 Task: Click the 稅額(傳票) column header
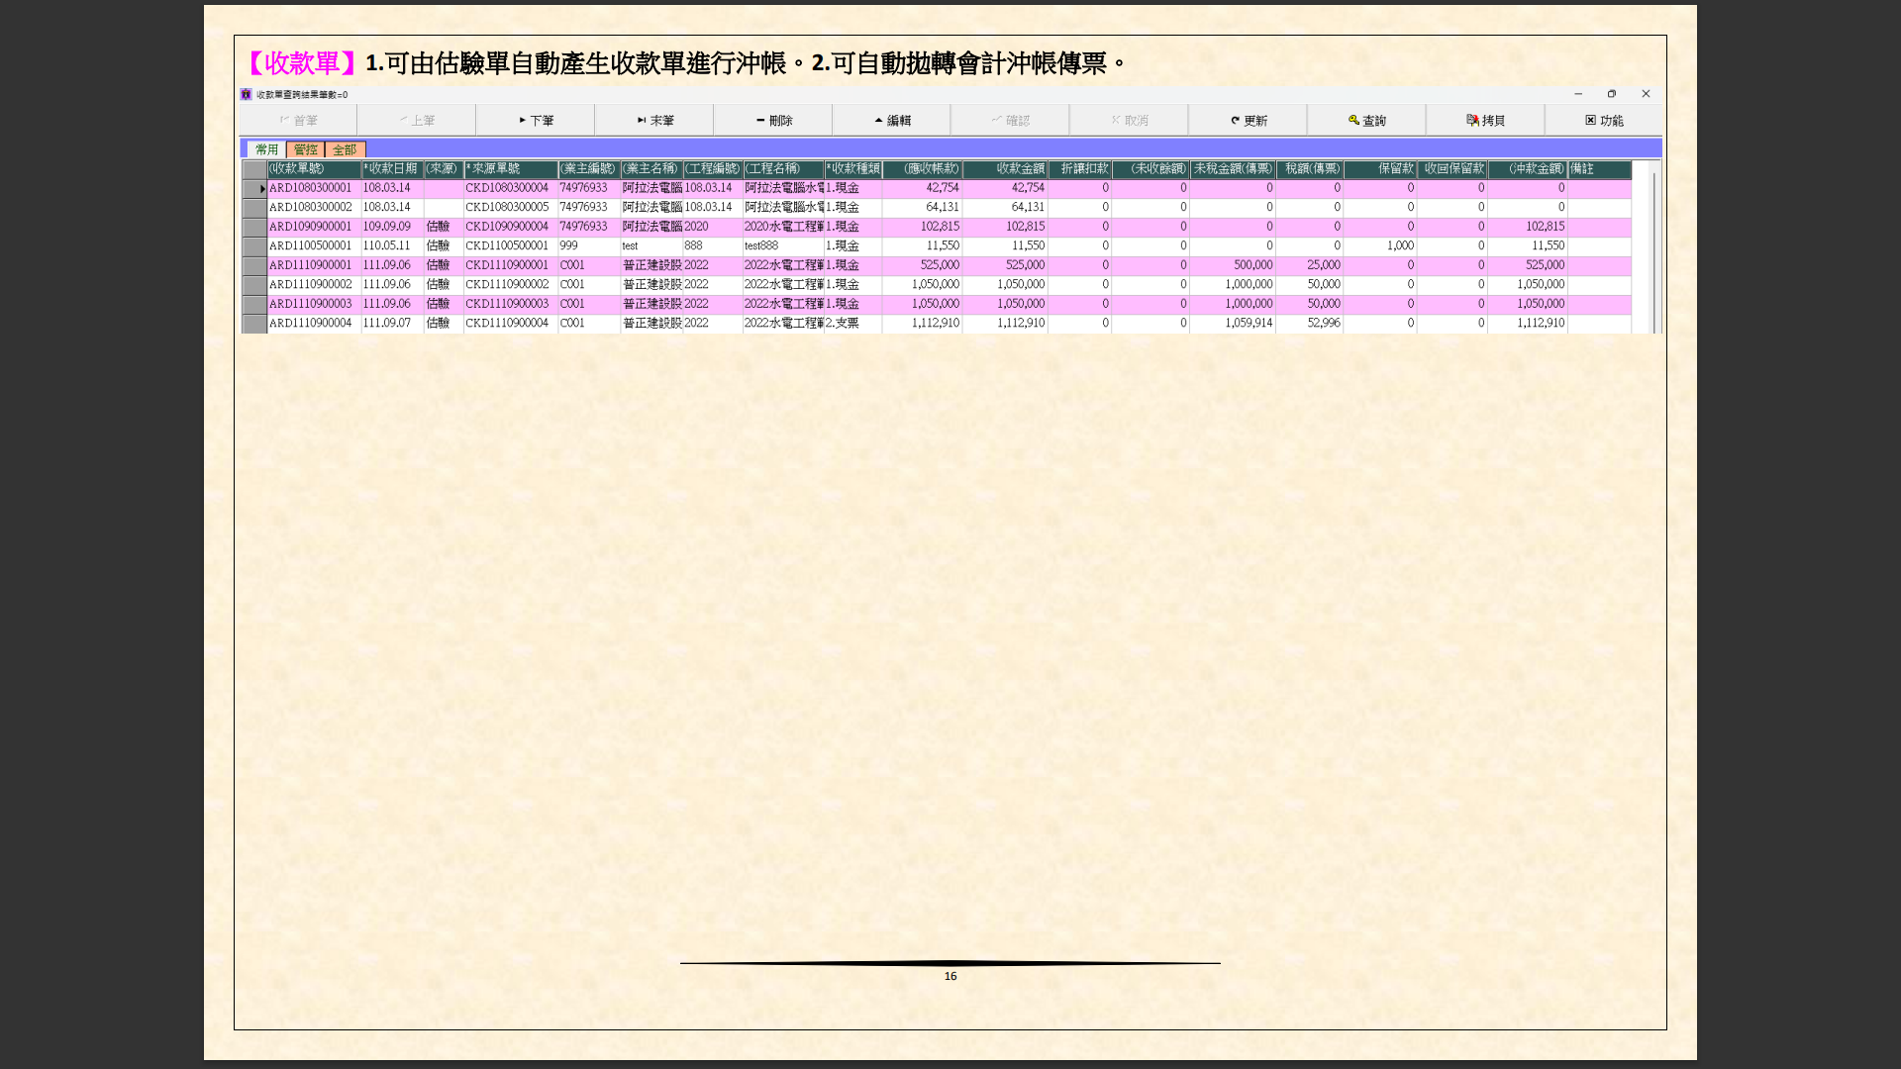(1309, 169)
